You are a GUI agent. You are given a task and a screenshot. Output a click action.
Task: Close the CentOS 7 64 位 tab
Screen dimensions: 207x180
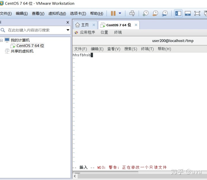coord(136,25)
